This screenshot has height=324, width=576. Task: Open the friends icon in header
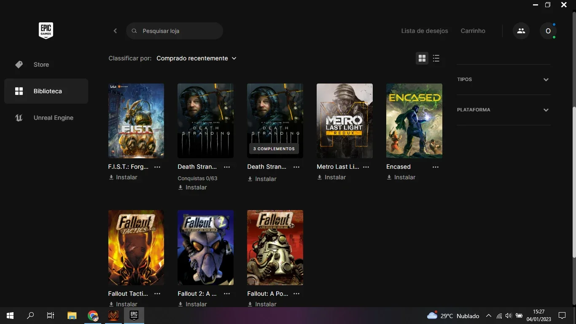[521, 31]
